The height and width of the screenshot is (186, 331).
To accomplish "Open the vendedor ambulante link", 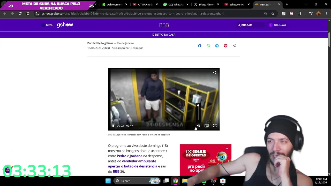I will point(139,161).
